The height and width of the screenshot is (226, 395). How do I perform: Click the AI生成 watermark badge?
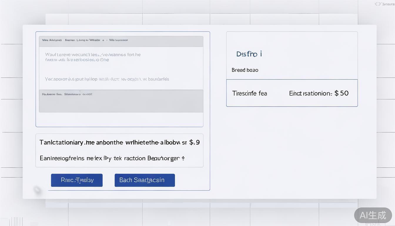pyautogui.click(x=373, y=215)
